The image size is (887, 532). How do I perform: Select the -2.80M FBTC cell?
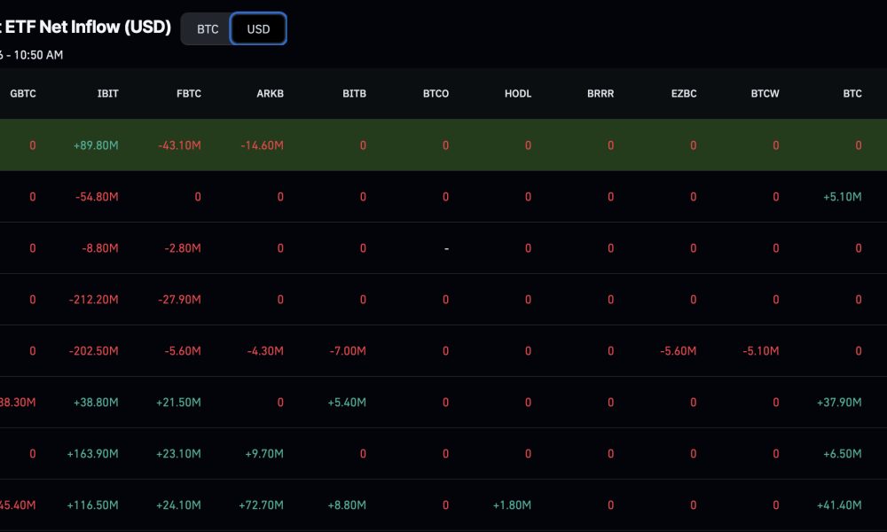point(182,248)
